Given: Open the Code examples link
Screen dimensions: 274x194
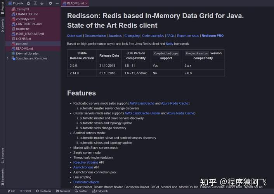Looking at the screenshot, I should [153, 36].
